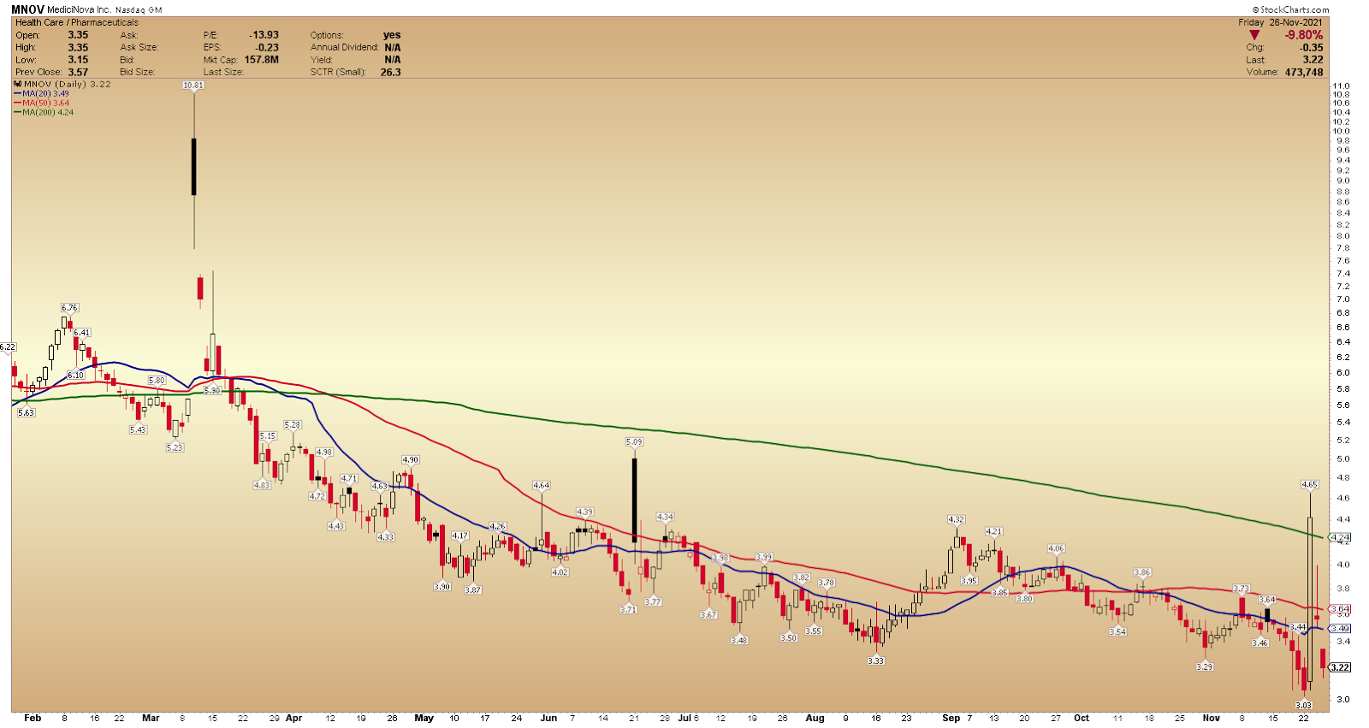Click the MNOV (Daily) 3.22 legend entry

62,84
